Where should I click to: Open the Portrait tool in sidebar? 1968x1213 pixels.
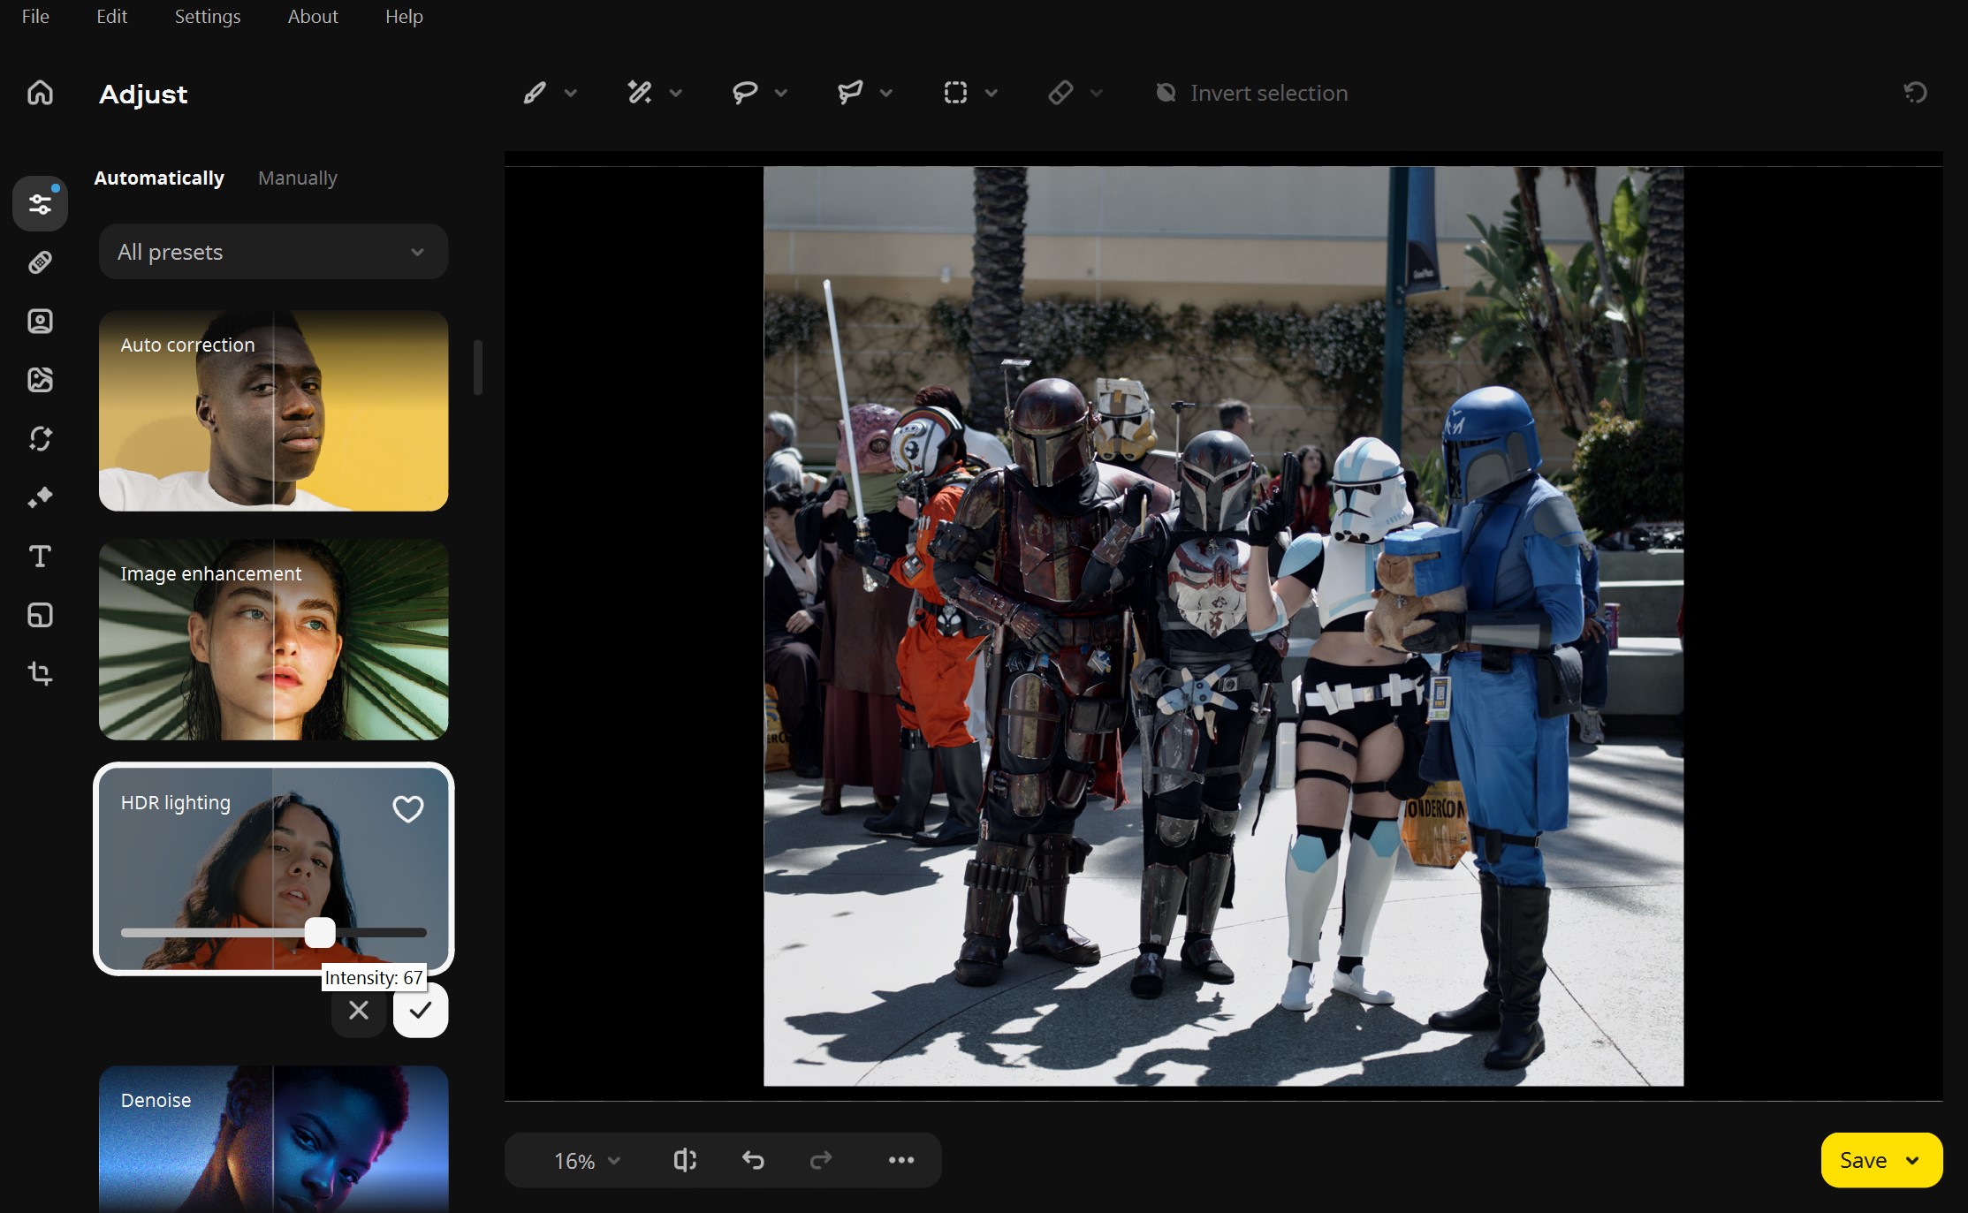[x=40, y=321]
